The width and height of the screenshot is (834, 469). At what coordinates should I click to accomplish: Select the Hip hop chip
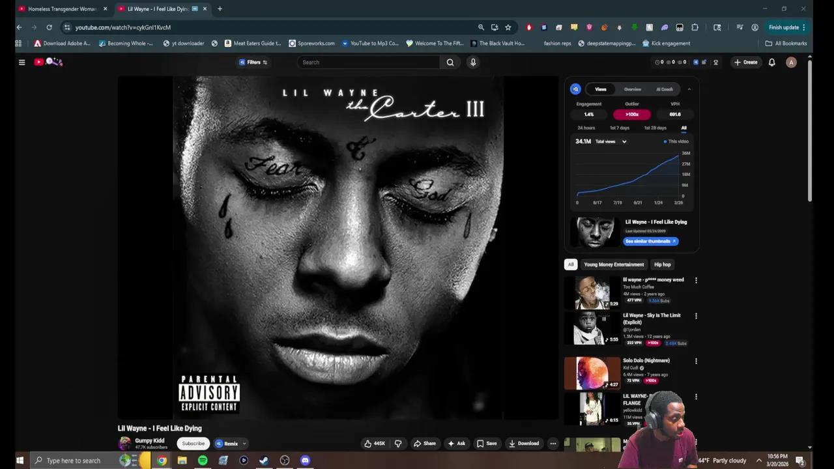click(663, 264)
